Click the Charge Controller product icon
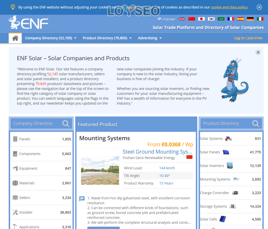Screen dimensions: 268x229 click(x=235, y=193)
